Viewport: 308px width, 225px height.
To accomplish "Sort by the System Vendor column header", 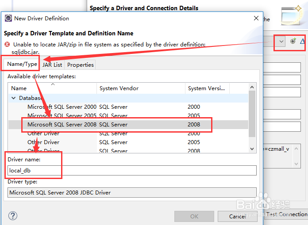I will [x=141, y=88].
